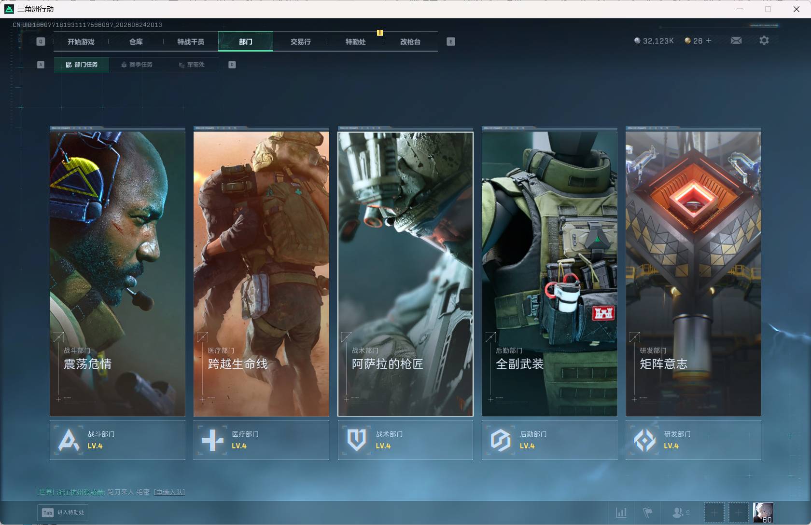Open the 矩阵意志 mission card
811x525 pixels.
point(693,273)
